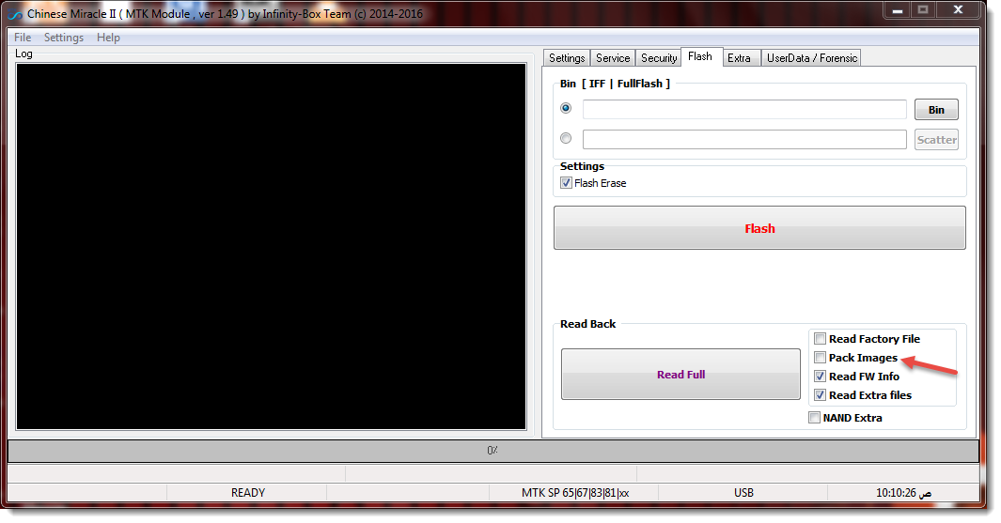
Task: Close the Chinese Miracle window
Action: [x=958, y=9]
